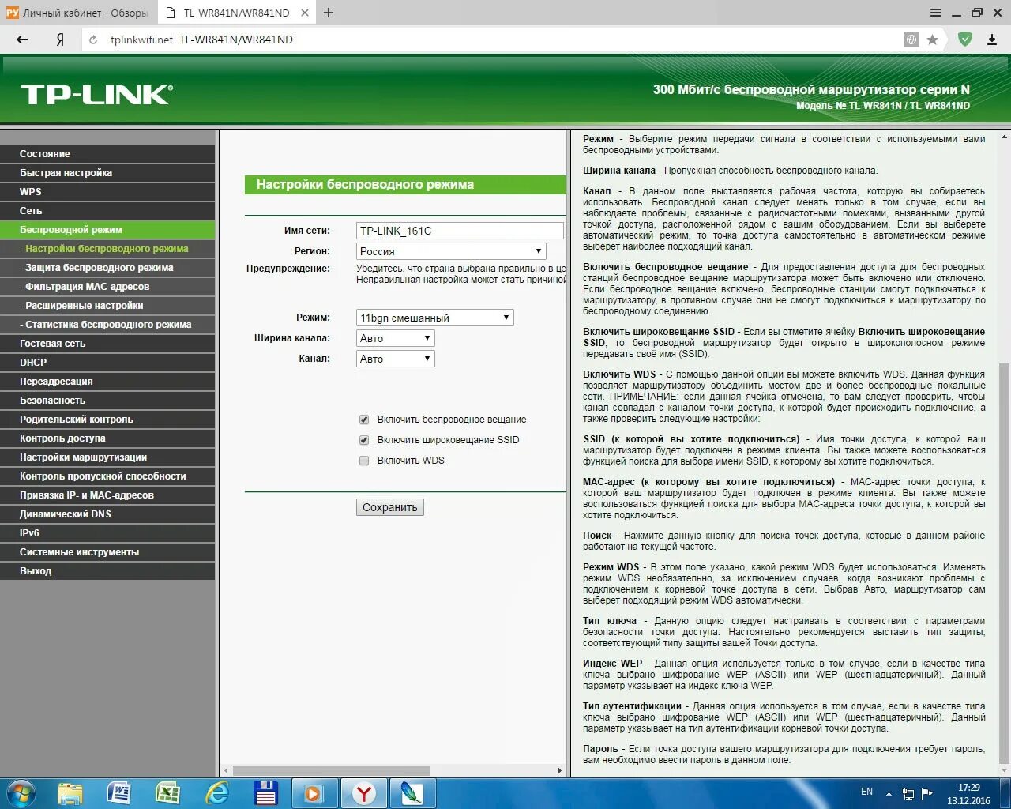Screen dimensions: 1011x809
Task: Open Расширенные настройки submenu
Action: coord(107,306)
